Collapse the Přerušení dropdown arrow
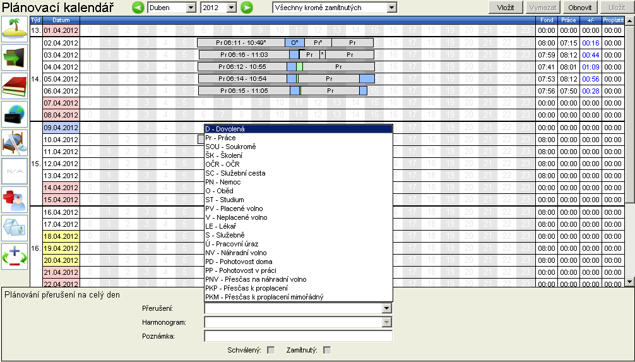 [387, 308]
